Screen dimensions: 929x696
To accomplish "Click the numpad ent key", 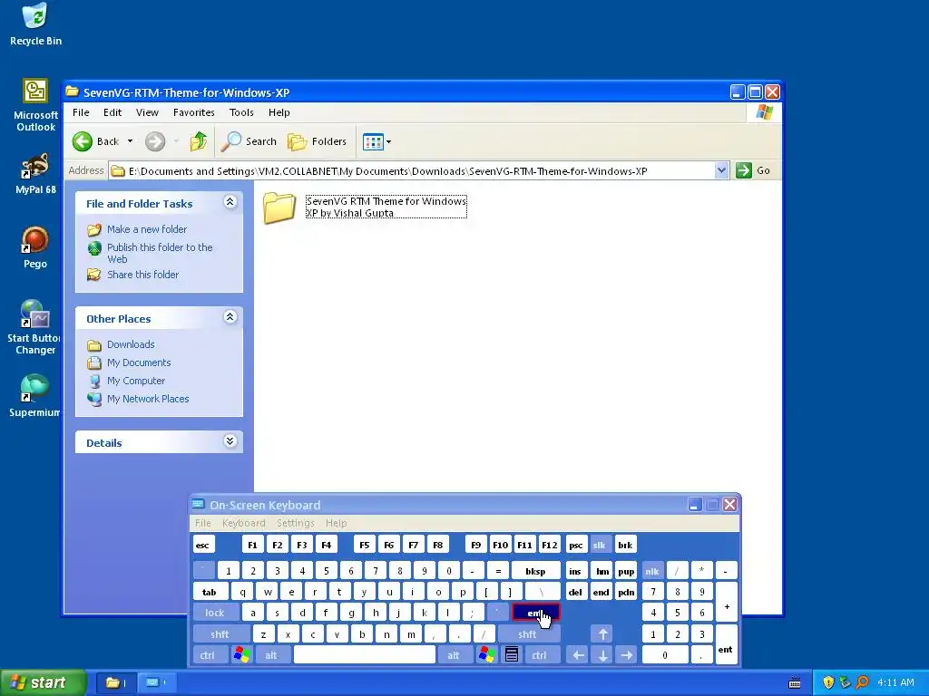I will 726,645.
